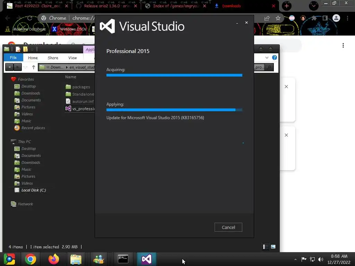
Task: Select the vs_professional installer file
Action: click(x=80, y=108)
